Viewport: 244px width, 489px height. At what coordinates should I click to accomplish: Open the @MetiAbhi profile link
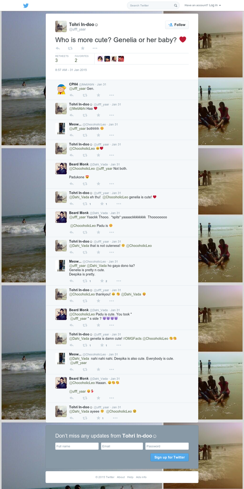(x=77, y=109)
